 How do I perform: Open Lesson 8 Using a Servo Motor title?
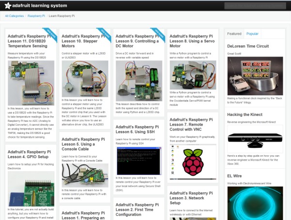[192, 41]
